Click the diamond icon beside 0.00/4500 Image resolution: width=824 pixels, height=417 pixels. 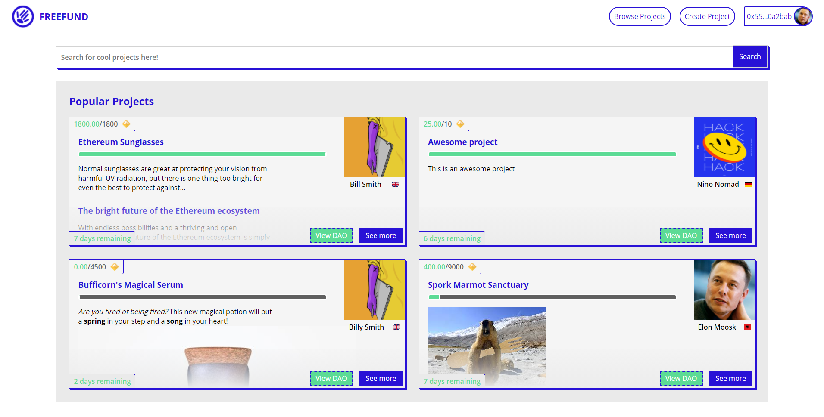[115, 267]
